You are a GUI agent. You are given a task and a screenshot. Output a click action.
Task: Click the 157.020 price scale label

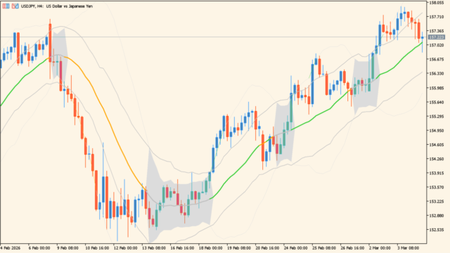437,45
